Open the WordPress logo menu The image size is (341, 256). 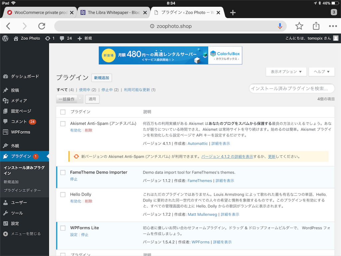(x=5, y=38)
